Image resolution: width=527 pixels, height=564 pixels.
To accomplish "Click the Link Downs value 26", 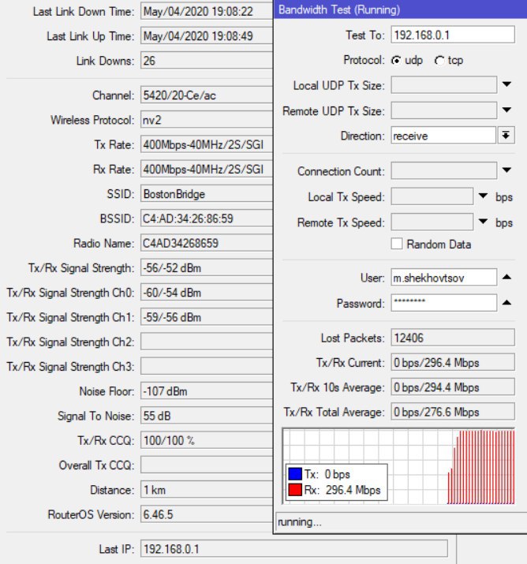I will 207,61.
